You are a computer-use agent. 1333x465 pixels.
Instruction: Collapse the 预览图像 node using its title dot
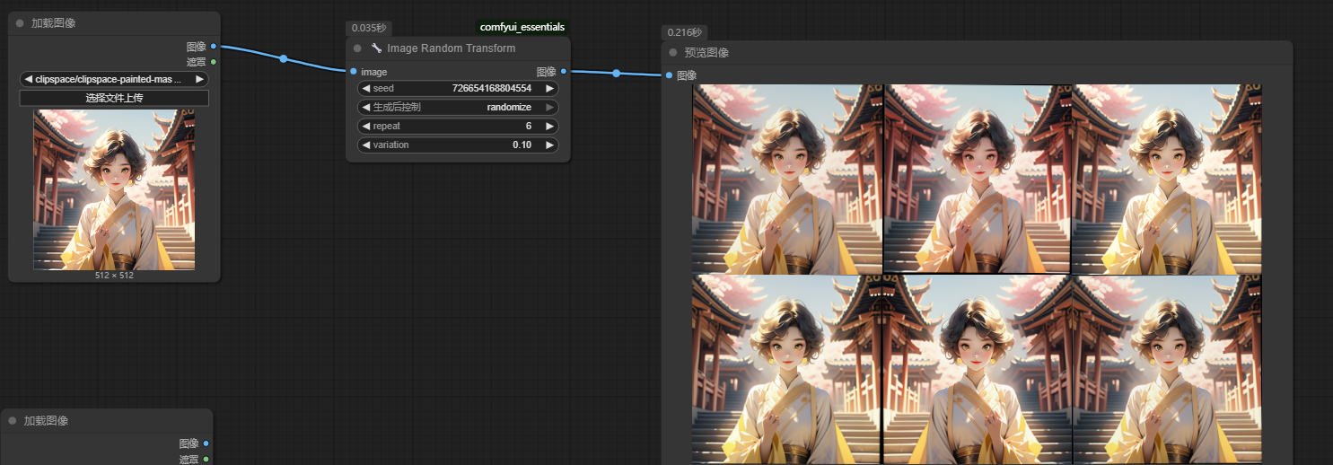pos(672,52)
